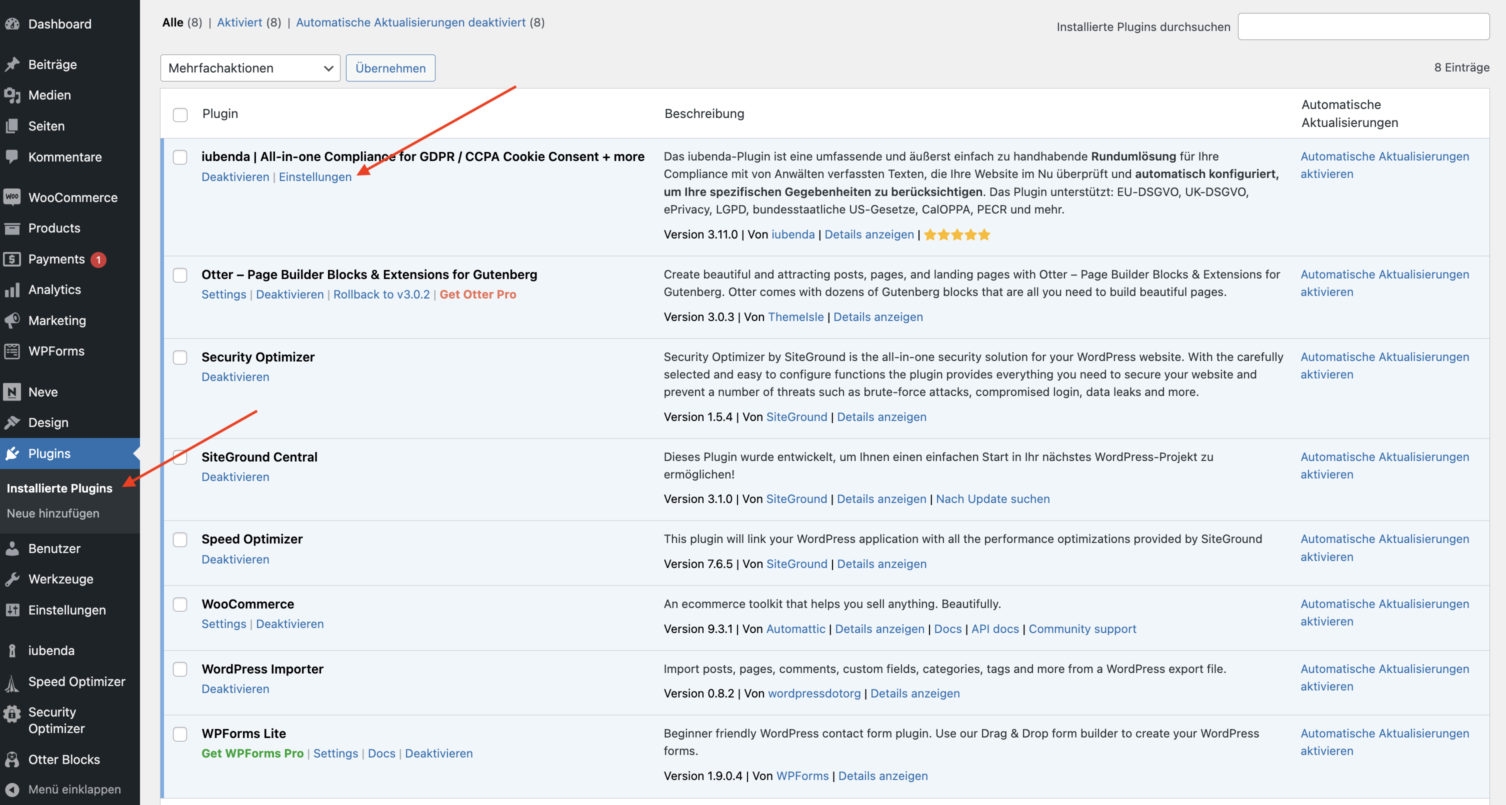The width and height of the screenshot is (1506, 805).
Task: Toggle the WPForms Lite checkbox
Action: click(180, 733)
